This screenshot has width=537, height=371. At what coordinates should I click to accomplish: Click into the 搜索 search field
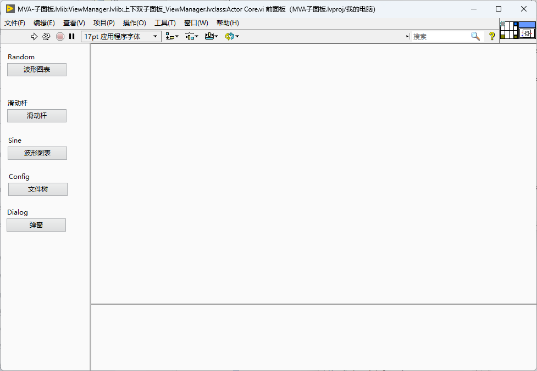(440, 36)
